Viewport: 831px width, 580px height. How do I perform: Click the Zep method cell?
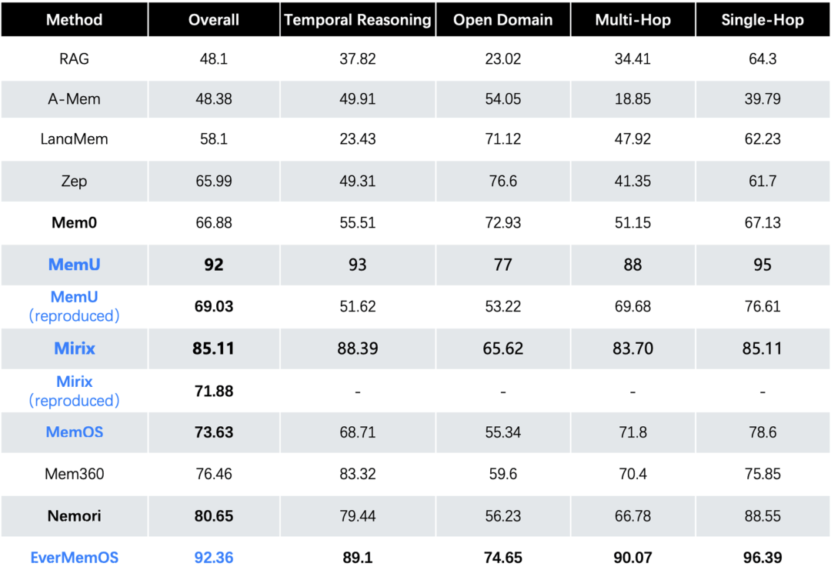[x=74, y=181]
